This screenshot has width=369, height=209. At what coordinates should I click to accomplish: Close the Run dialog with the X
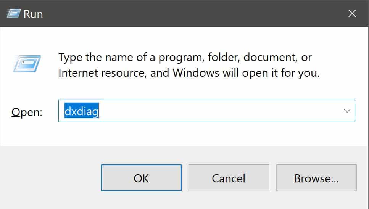[x=352, y=13]
